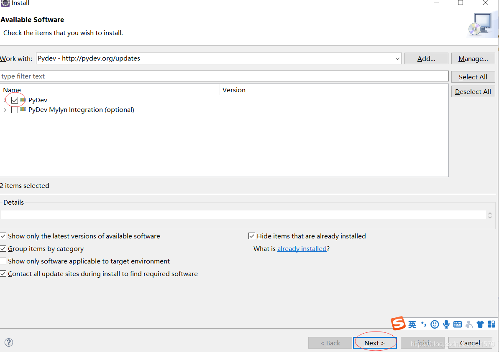
Task: Expand PyDev Mylyn Integration tree node
Action: (5, 110)
